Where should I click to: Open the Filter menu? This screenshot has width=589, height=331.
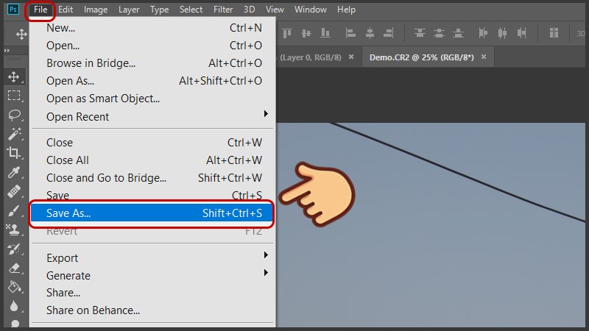click(223, 10)
